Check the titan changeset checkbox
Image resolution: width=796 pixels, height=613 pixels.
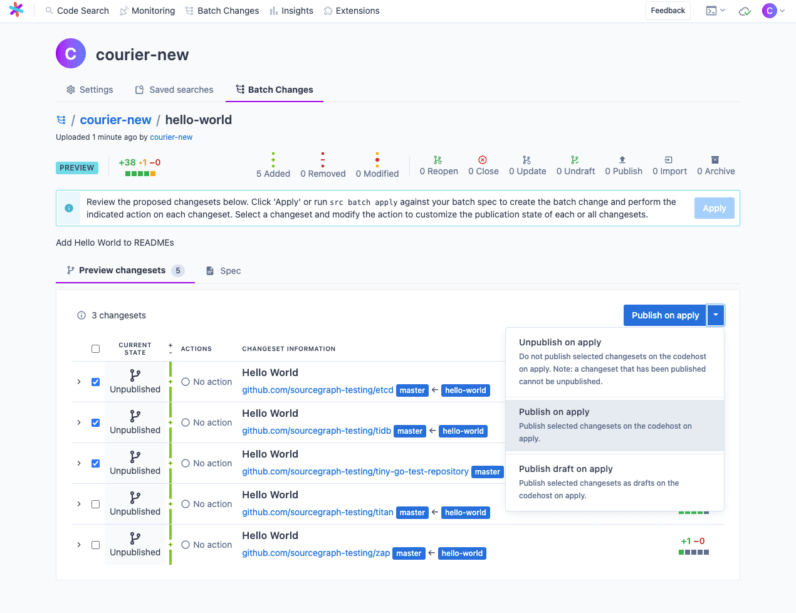95,504
